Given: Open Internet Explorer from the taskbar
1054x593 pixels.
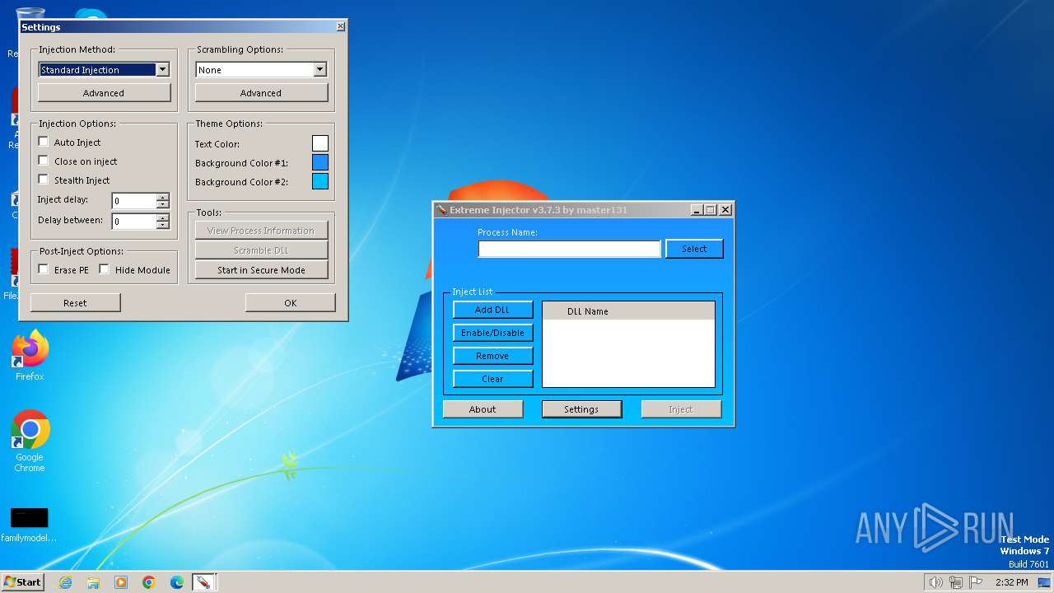Looking at the screenshot, I should pos(65,582).
